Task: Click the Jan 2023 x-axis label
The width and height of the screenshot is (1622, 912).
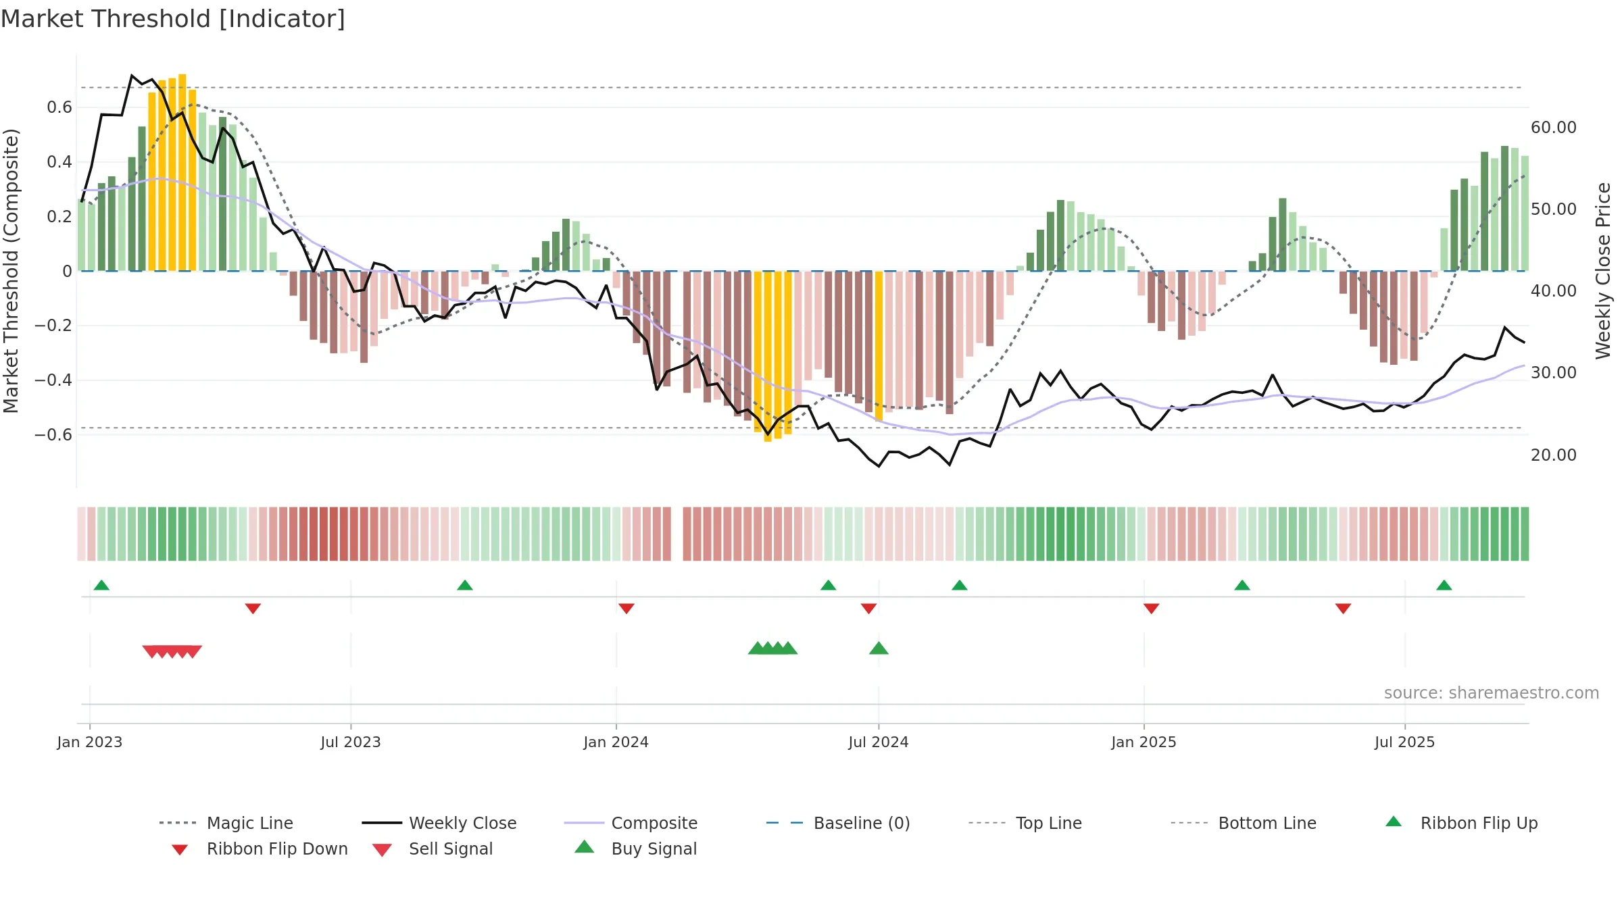Action: point(90,742)
